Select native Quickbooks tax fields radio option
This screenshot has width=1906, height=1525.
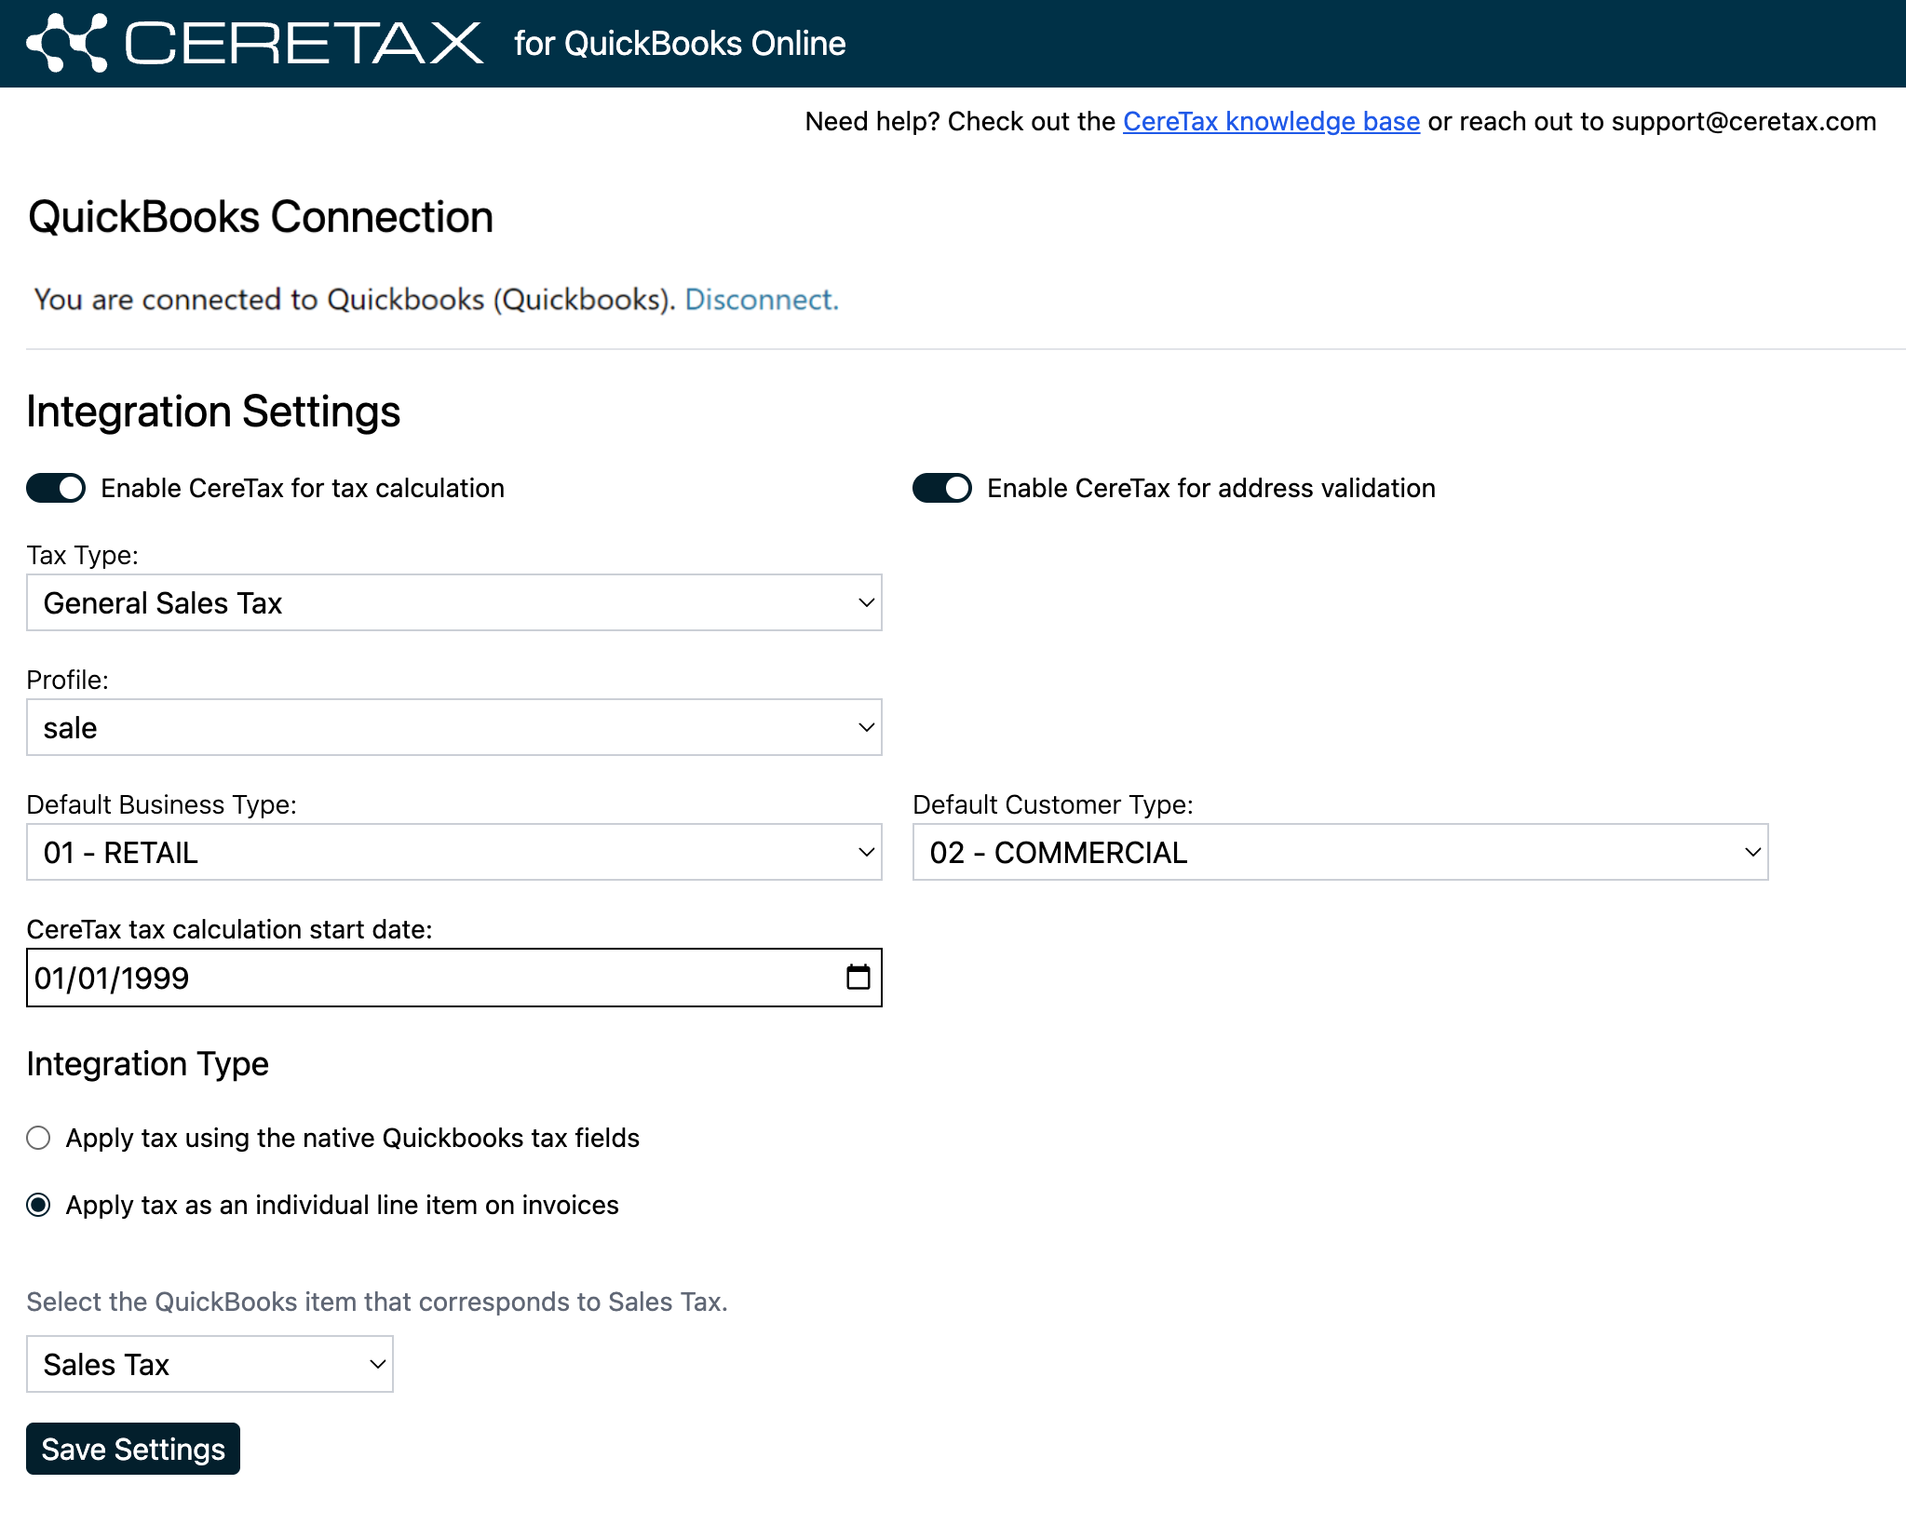[x=38, y=1138]
